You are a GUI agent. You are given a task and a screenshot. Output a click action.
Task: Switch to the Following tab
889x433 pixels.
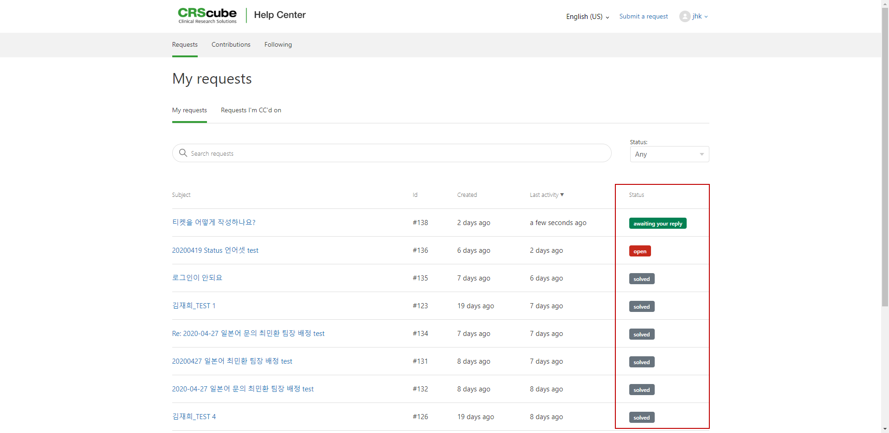278,44
